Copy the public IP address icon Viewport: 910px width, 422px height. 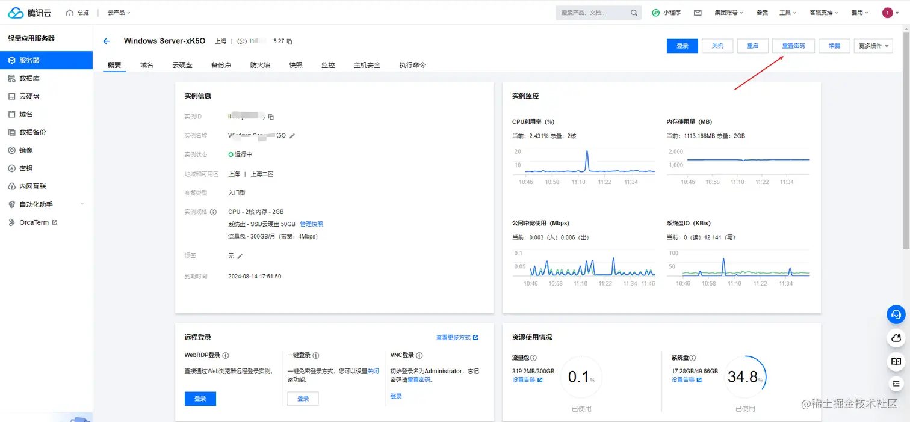(289, 41)
